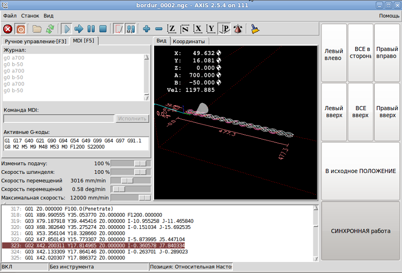This screenshot has width=402, height=273.
Task: Toggle the machine power button
Action: 20,29
